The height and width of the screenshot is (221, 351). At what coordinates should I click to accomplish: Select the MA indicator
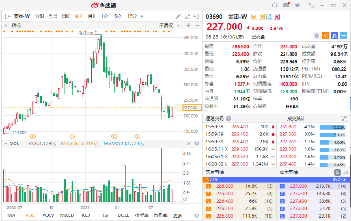(11, 215)
